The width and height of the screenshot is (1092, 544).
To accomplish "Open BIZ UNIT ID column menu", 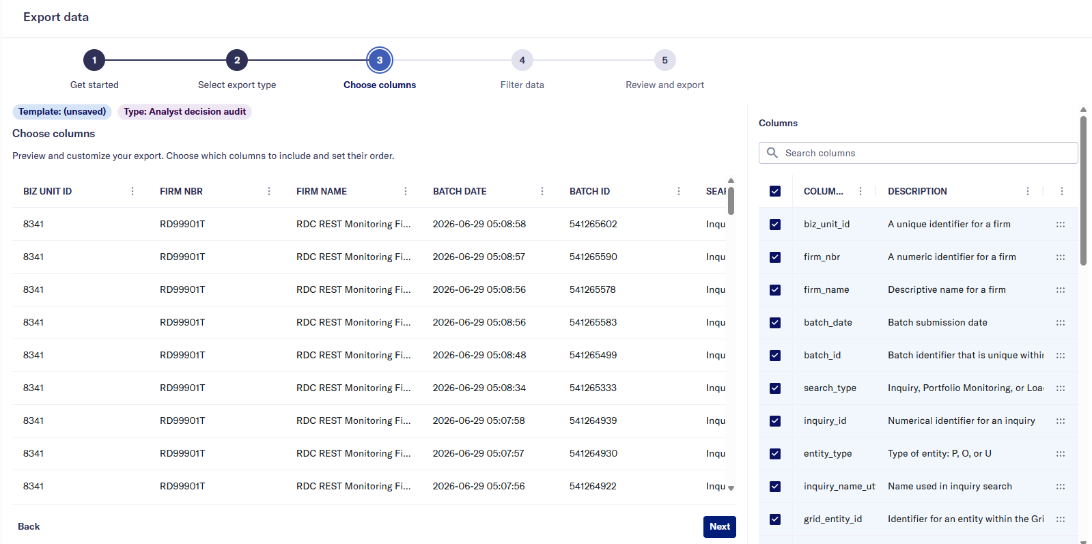I will click(132, 191).
